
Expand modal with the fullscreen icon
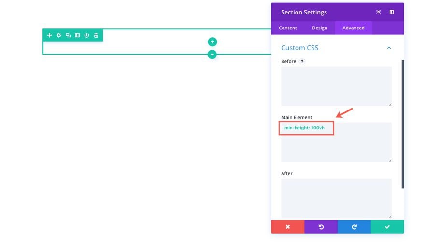click(x=378, y=12)
